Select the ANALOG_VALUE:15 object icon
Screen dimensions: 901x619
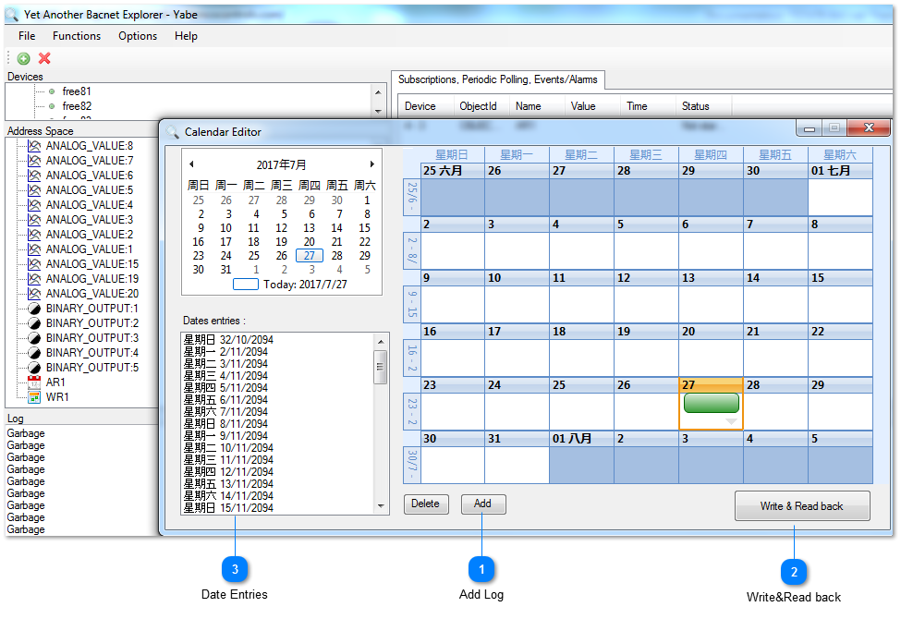34,264
